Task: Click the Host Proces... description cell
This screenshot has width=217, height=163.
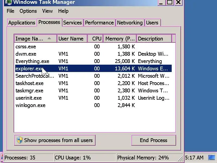Action: (x=154, y=83)
